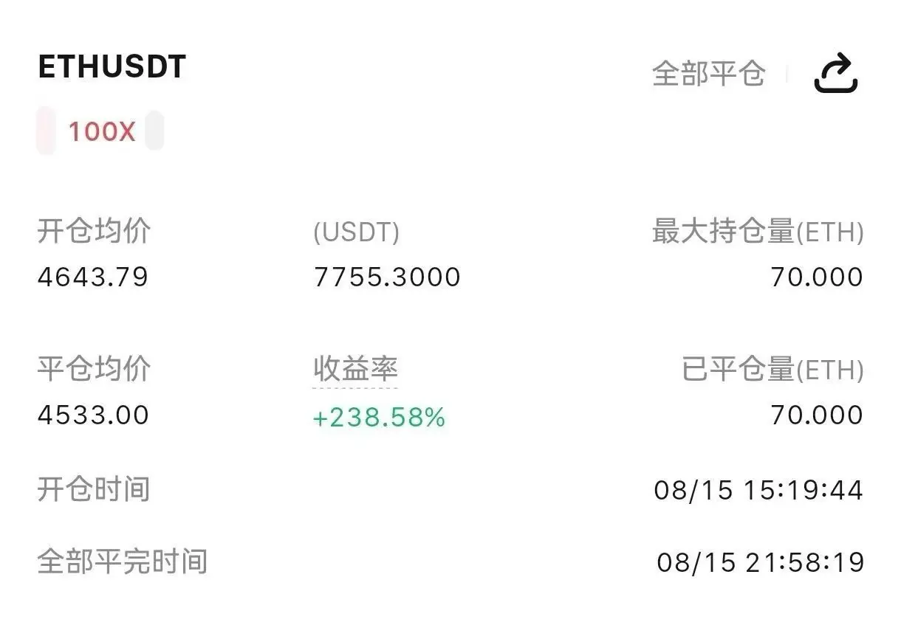Tap the 已平仓量(ETH) label
Viewport: 901px width, 639px height.
(x=772, y=369)
